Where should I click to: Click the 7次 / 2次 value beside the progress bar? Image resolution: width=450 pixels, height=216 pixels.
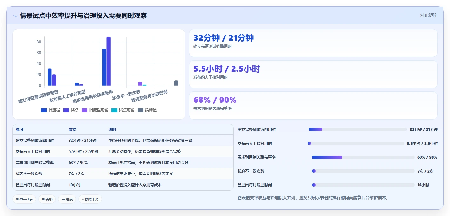(x=425, y=171)
